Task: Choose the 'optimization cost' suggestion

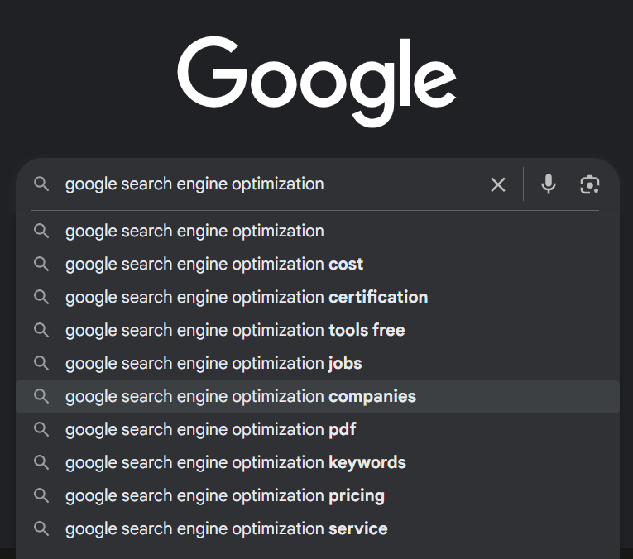Action: [214, 264]
